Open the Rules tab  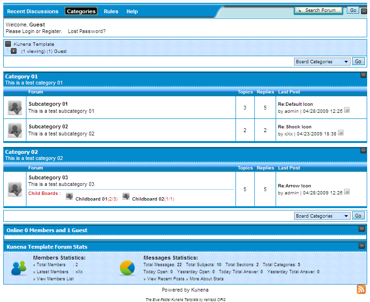[x=111, y=11]
